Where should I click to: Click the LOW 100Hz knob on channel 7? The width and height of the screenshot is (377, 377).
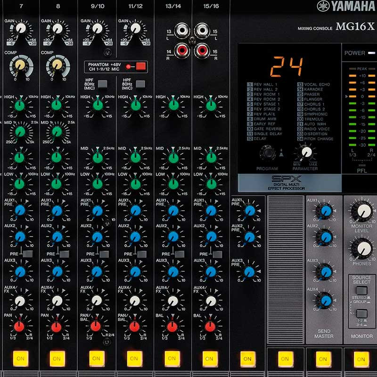(20, 184)
